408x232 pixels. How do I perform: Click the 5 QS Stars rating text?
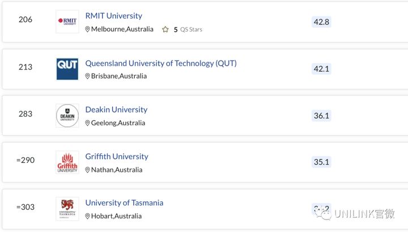pyautogui.click(x=188, y=29)
